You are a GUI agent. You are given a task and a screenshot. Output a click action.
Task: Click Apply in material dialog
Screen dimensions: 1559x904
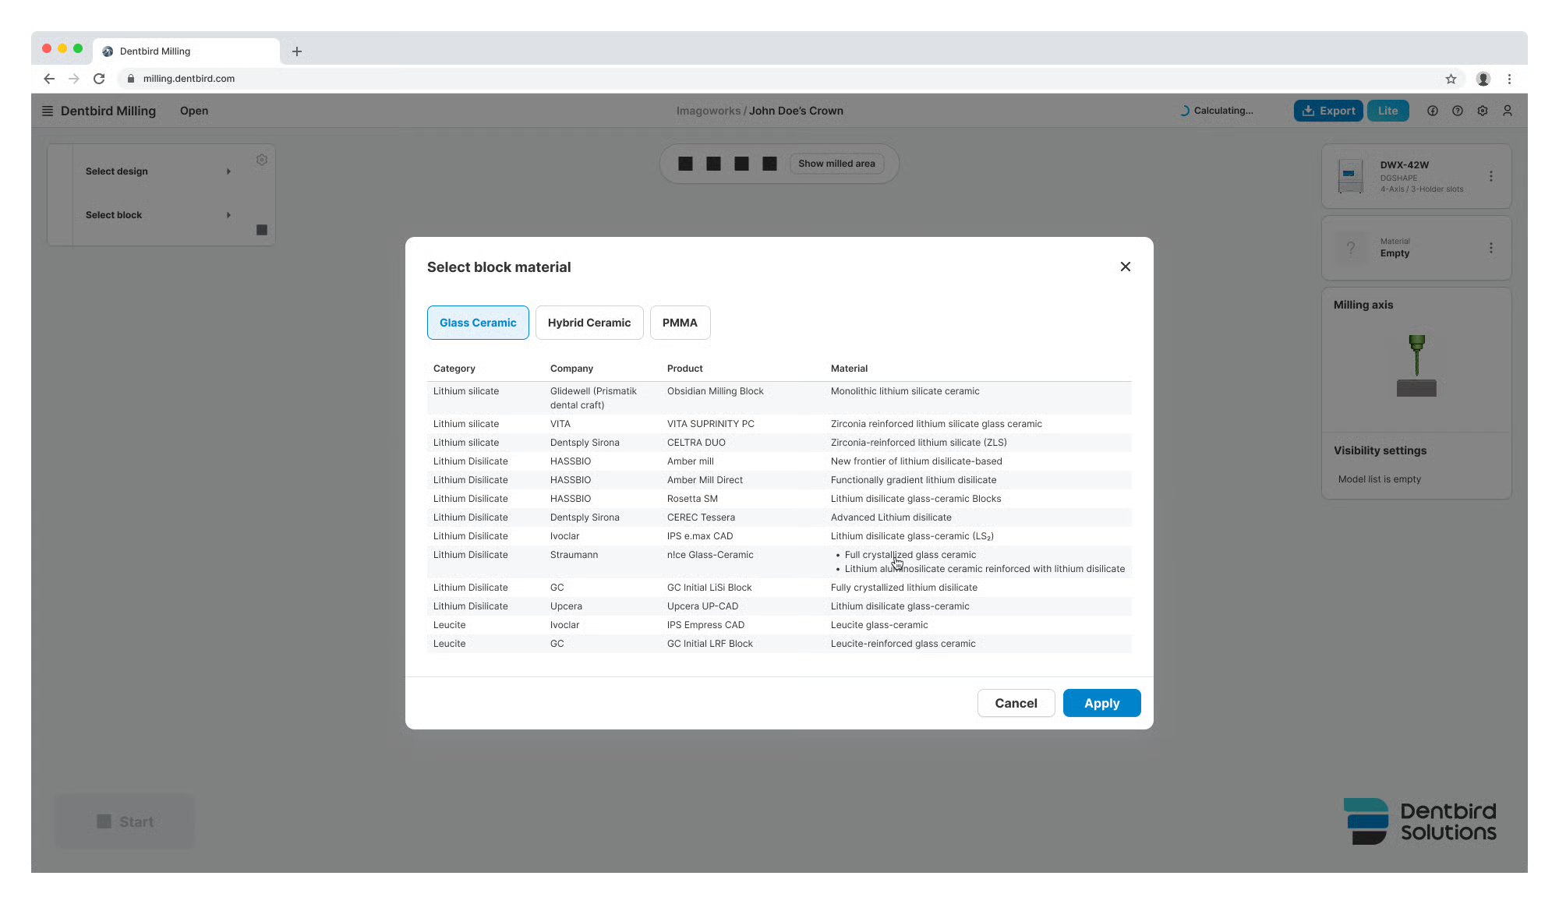click(1101, 703)
